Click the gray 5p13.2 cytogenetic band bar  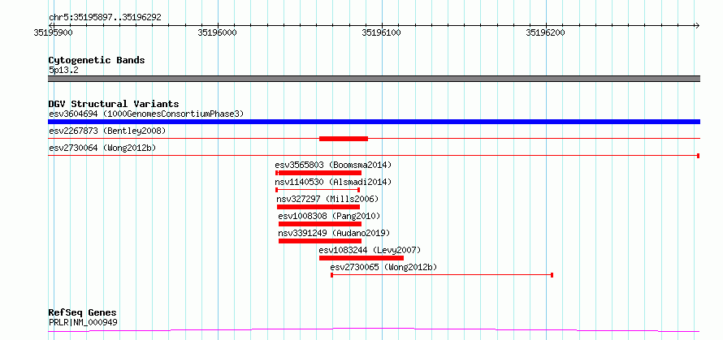(374, 79)
